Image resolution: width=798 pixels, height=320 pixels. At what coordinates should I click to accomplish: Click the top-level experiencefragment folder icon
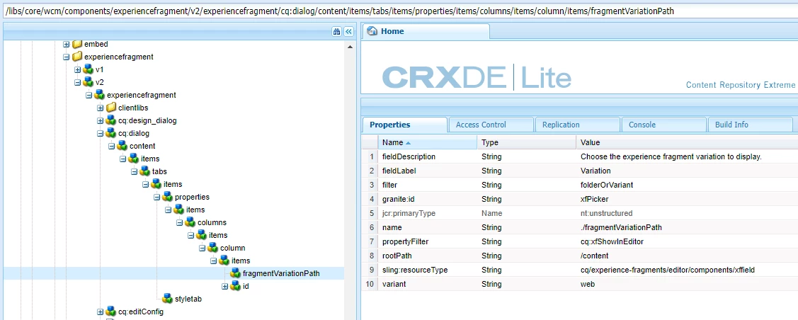(77, 57)
